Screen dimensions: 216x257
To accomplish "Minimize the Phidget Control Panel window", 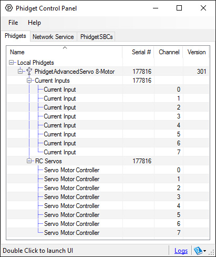I will [156, 8].
